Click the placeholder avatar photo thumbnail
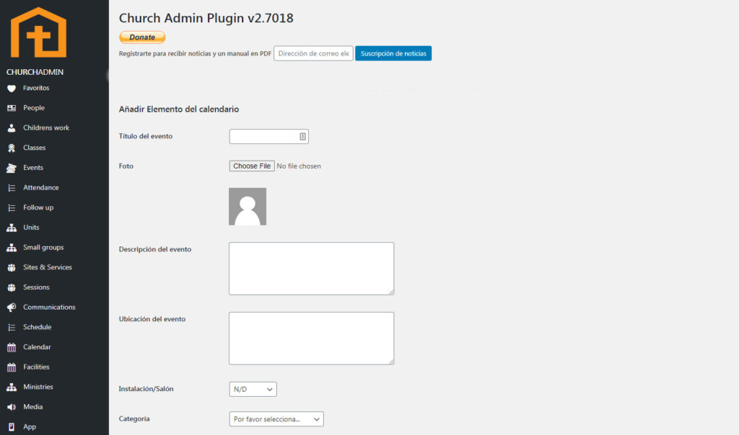This screenshot has width=739, height=435. [248, 207]
